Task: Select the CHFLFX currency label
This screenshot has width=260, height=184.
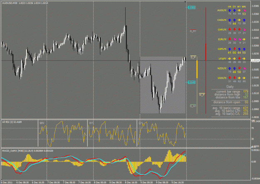Action: pos(222,29)
